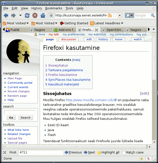Screen dimensions: 158x163
Task: Click the yellow status bar icon
Action: tap(142, 159)
